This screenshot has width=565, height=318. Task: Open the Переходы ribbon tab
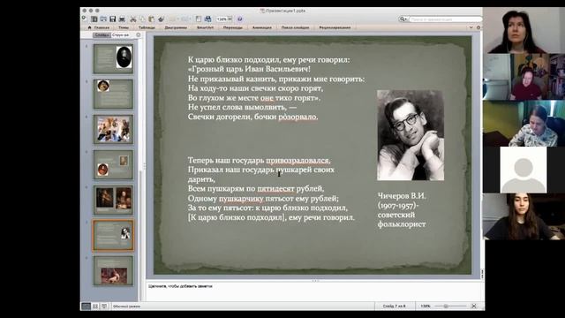(x=233, y=27)
